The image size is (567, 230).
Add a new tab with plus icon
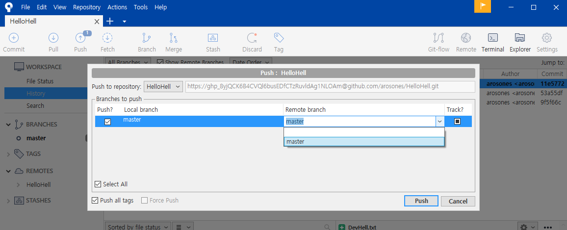(x=109, y=22)
